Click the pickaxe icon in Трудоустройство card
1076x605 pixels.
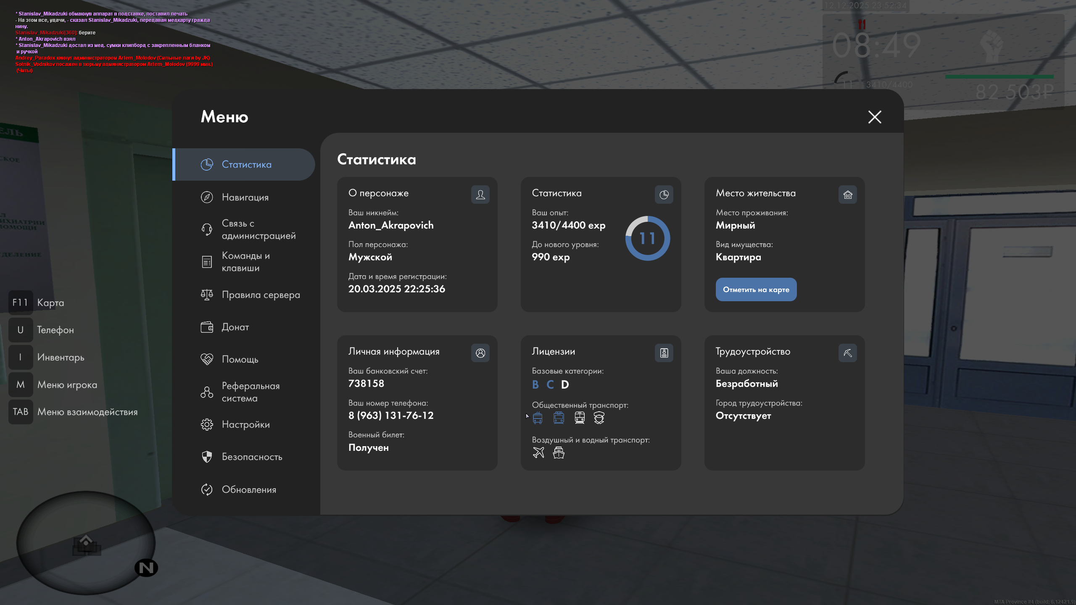(x=847, y=353)
